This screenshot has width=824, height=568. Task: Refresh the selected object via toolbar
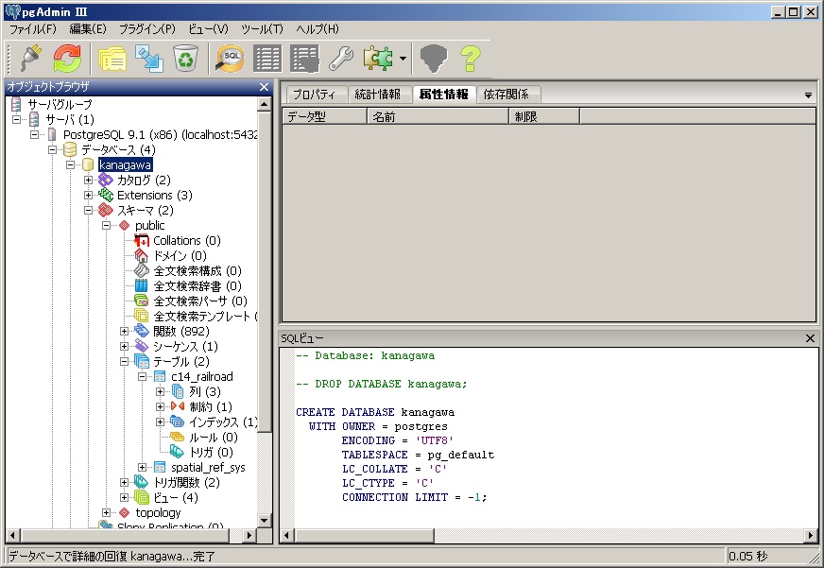pos(66,59)
